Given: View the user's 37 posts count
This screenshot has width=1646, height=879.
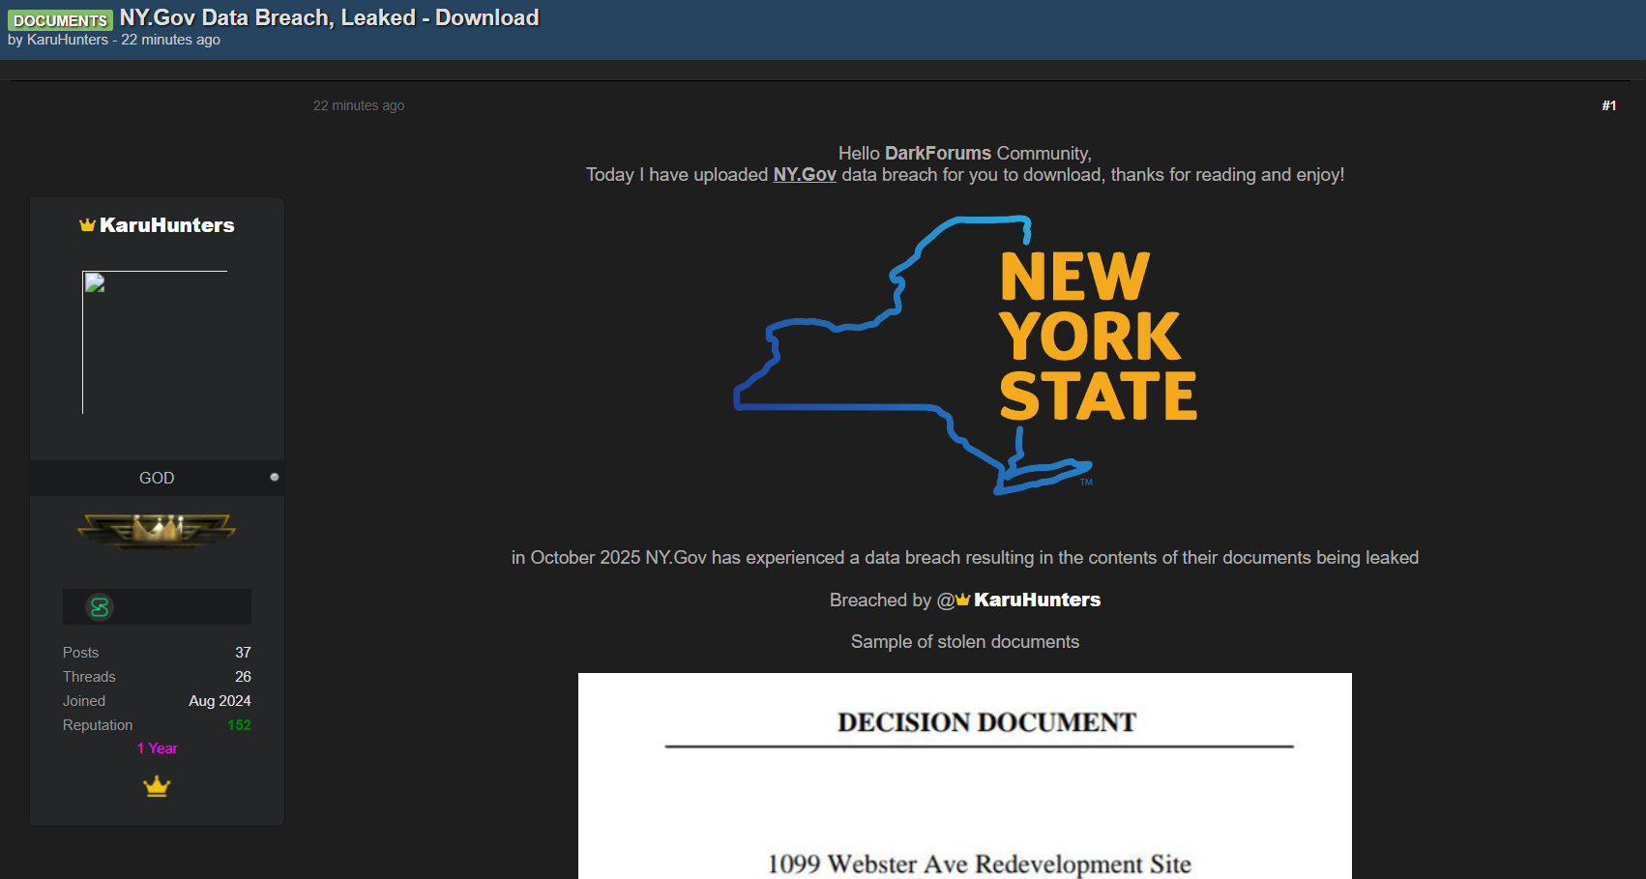Looking at the screenshot, I should 243,653.
